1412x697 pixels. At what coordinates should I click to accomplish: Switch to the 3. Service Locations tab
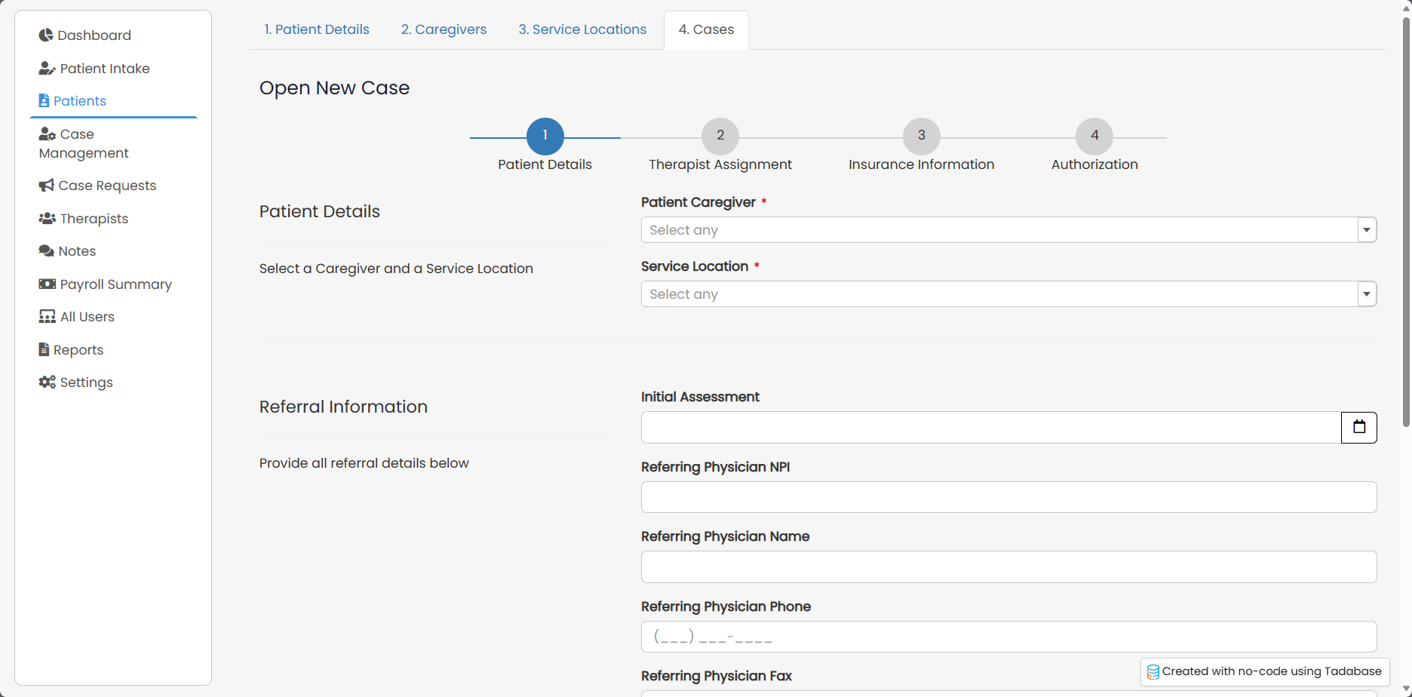tap(582, 29)
